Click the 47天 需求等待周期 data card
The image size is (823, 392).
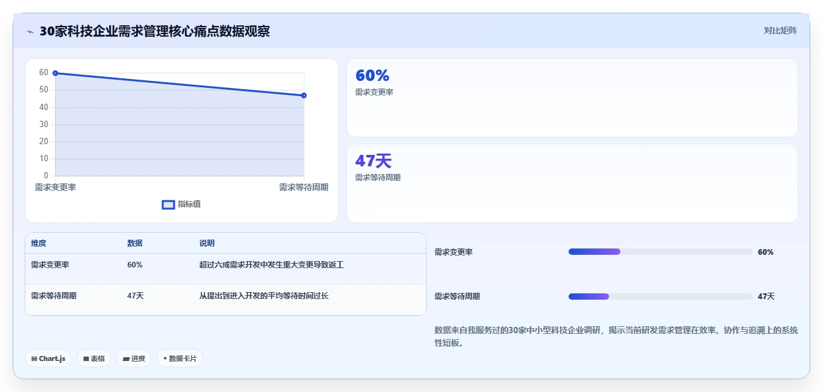(x=572, y=183)
